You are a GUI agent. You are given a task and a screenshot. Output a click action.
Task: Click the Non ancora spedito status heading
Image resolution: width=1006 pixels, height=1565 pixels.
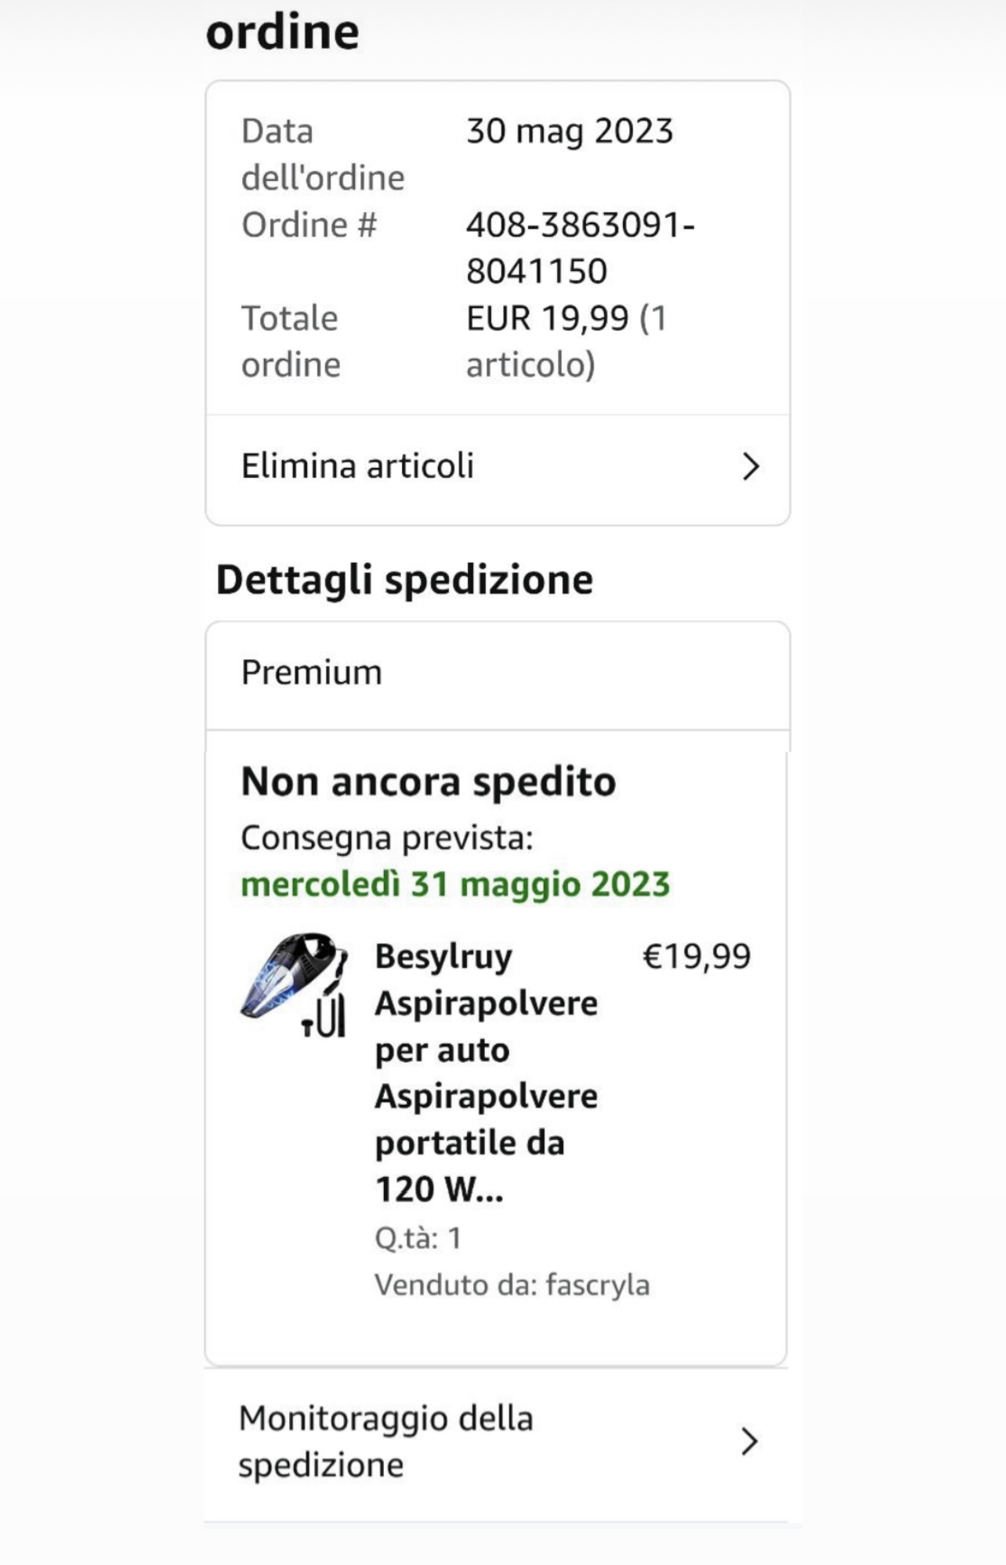(x=429, y=781)
